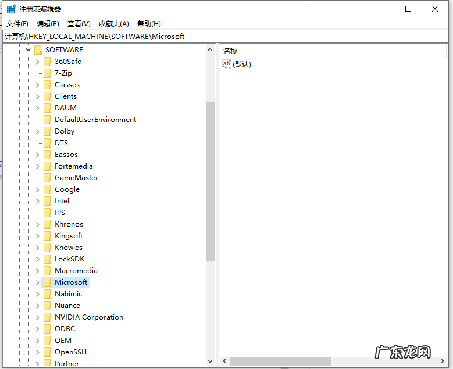Select the Fortemedia key label
The height and width of the screenshot is (369, 453).
[x=74, y=166]
